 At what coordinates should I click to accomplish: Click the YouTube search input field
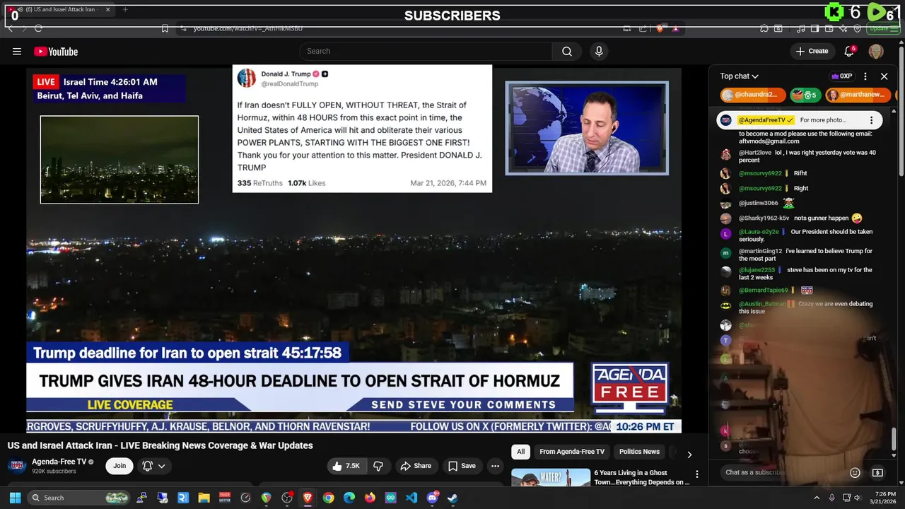(426, 51)
